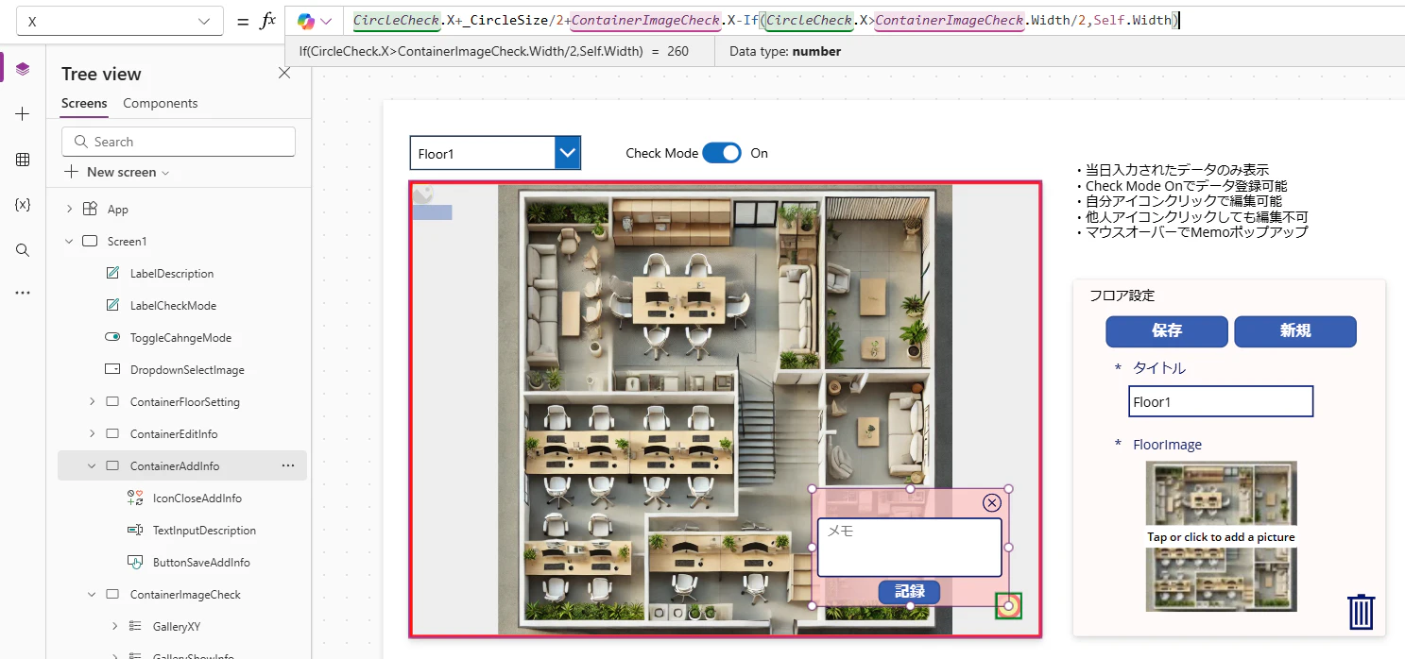Click the タイトル text input Floor1
Image resolution: width=1405 pixels, height=659 pixels.
(x=1221, y=401)
